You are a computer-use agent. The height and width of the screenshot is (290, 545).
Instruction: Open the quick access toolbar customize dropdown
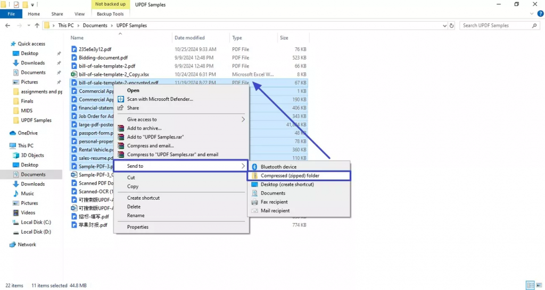(32, 5)
